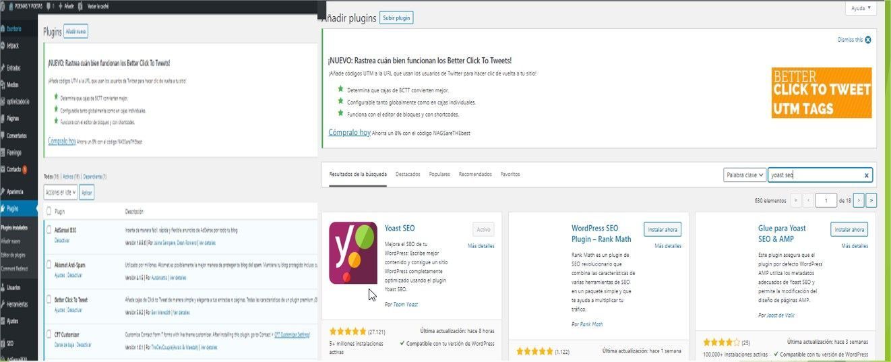The width and height of the screenshot is (891, 362).
Task: Expand the Ayuda help dropdown
Action: click(861, 8)
